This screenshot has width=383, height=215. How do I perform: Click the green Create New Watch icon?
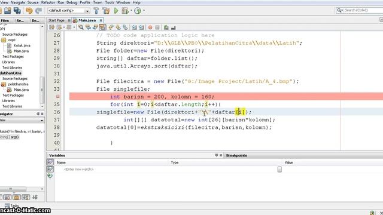[x=50, y=176]
